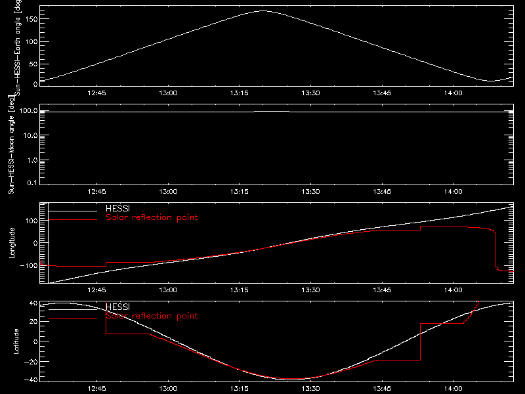Click 13:15 under the Latitude plot
This screenshot has width=525, height=394.
pyautogui.click(x=240, y=388)
